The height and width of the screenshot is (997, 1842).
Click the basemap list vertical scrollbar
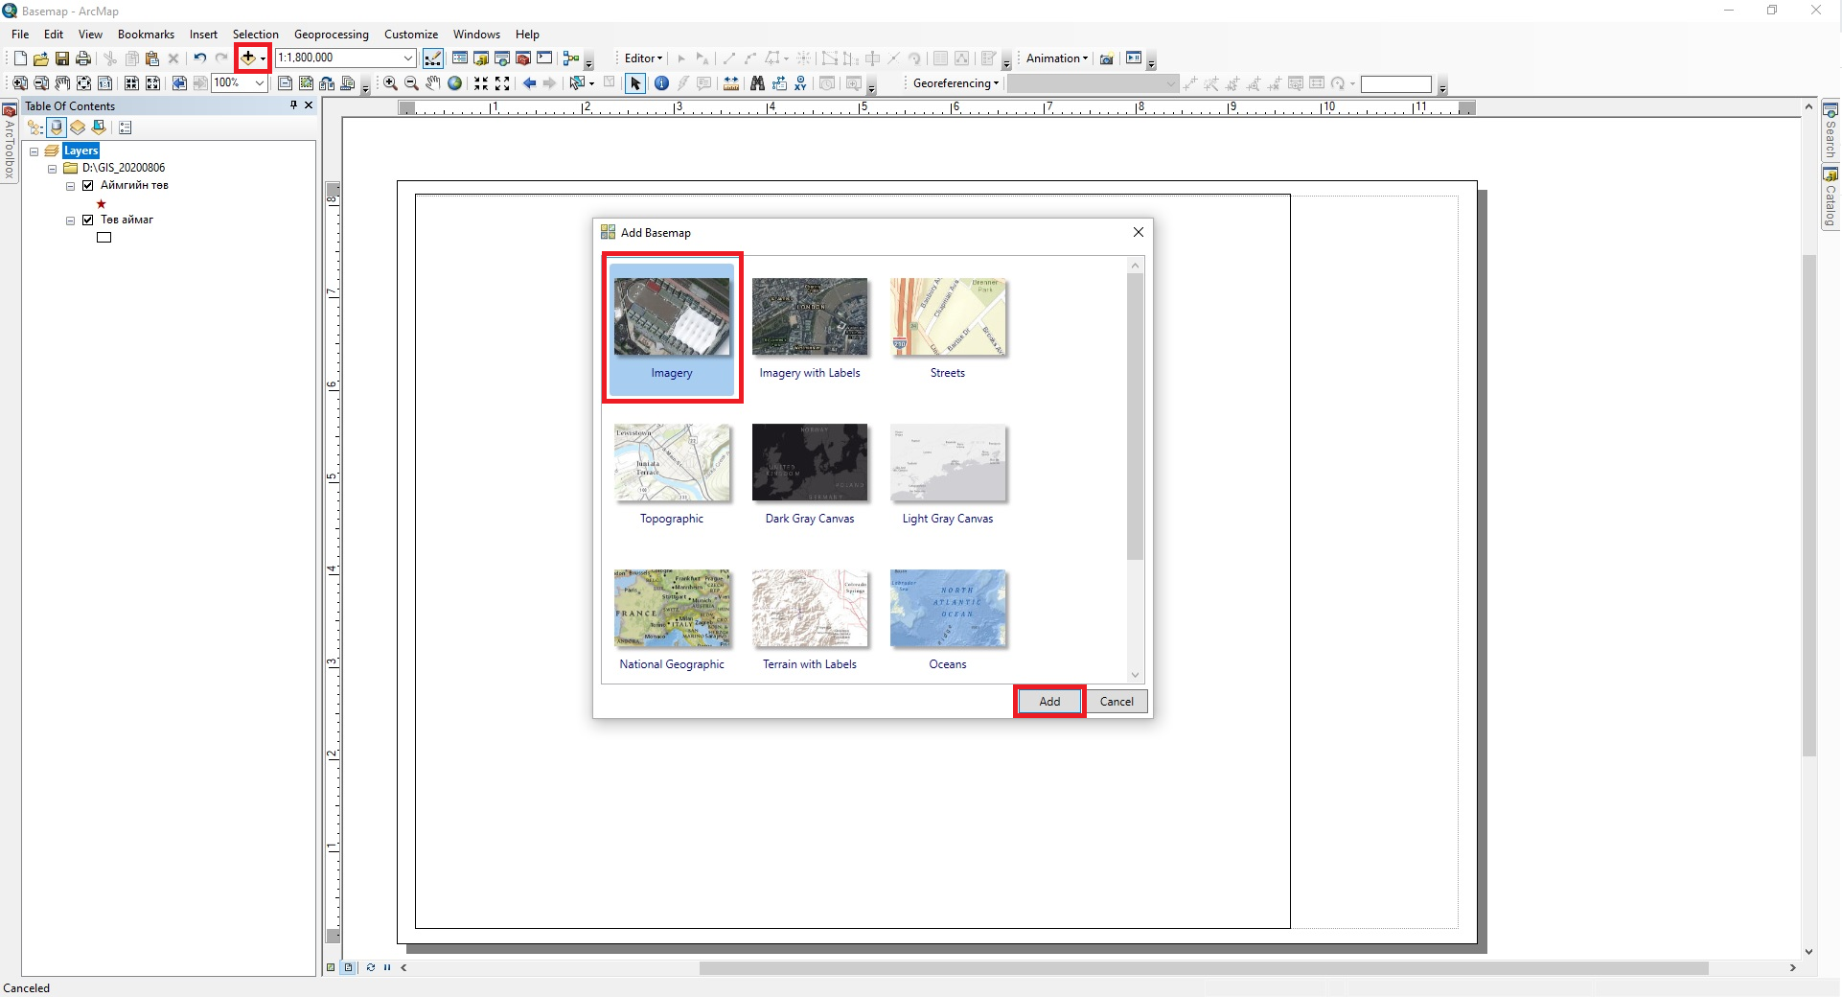[1135, 417]
